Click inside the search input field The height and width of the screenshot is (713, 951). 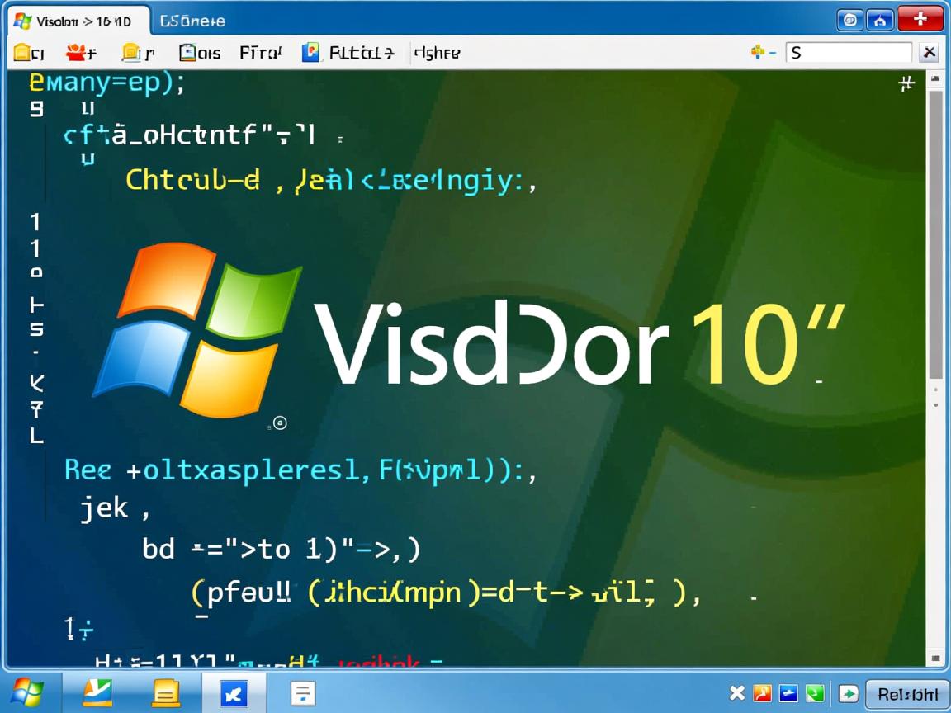(x=849, y=53)
